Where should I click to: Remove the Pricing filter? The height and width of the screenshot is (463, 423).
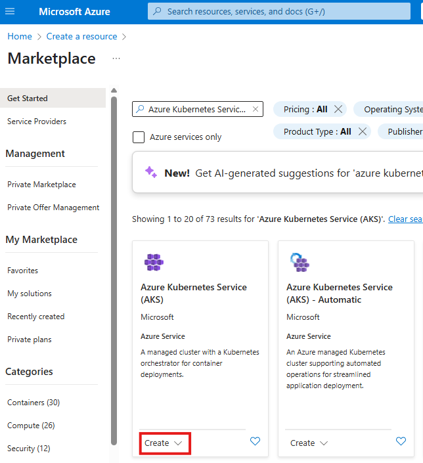338,109
